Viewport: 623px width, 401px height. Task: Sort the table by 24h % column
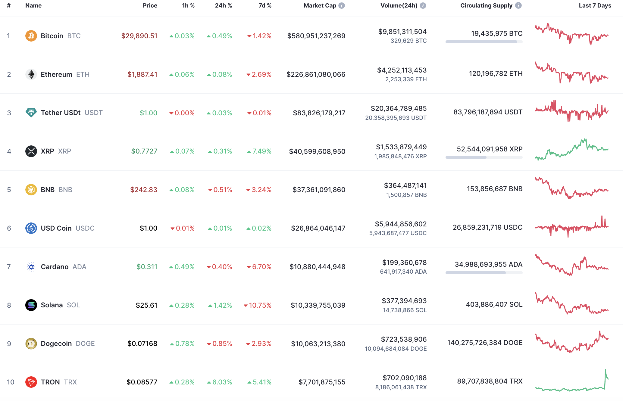coord(223,5)
